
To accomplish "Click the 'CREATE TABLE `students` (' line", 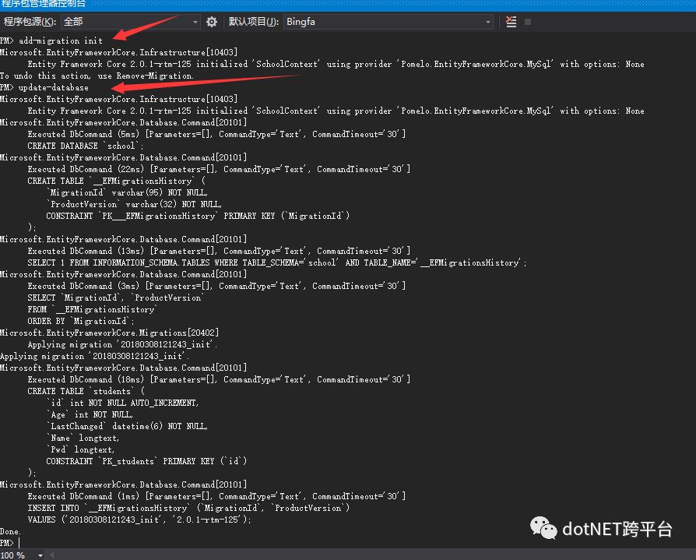I will pos(86,391).
